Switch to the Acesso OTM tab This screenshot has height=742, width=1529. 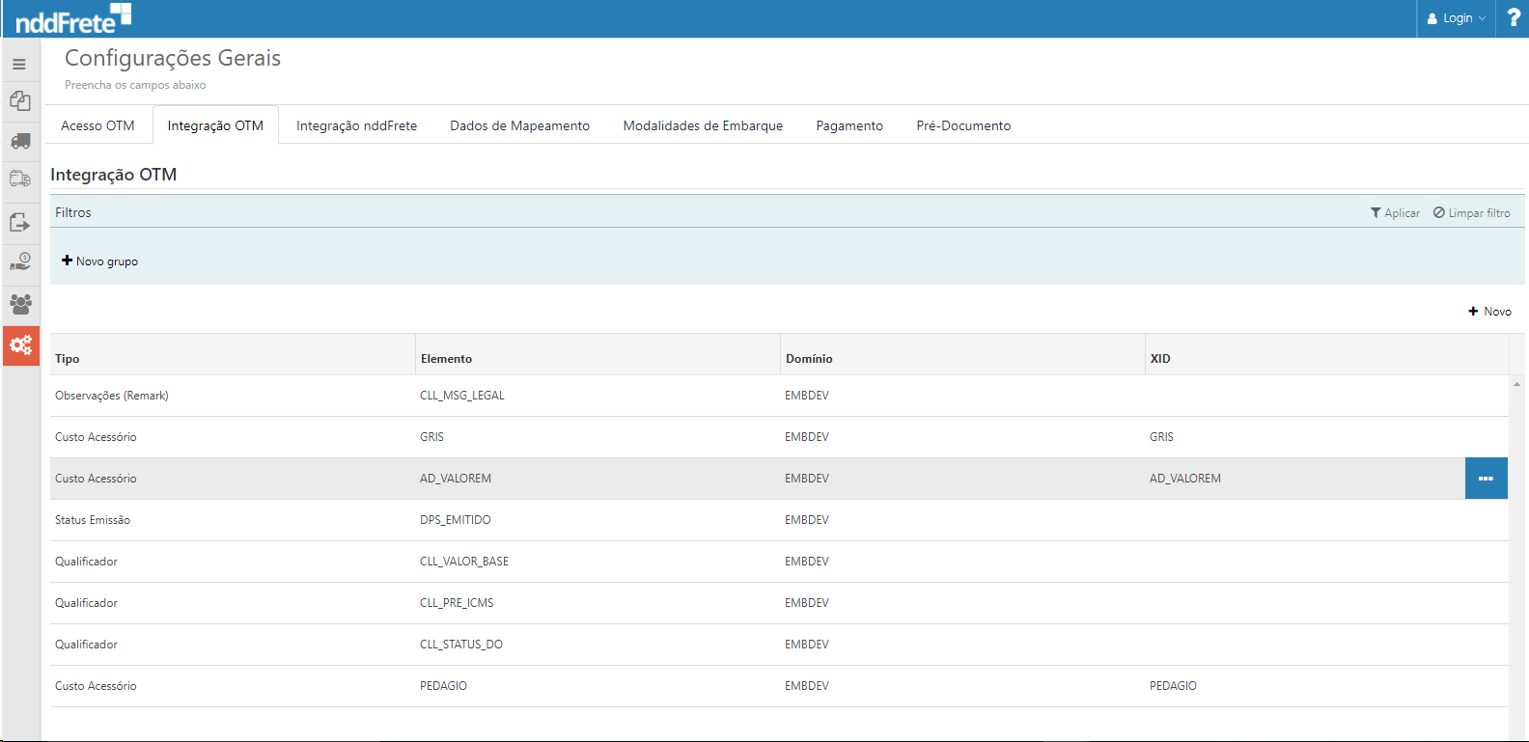click(x=97, y=125)
